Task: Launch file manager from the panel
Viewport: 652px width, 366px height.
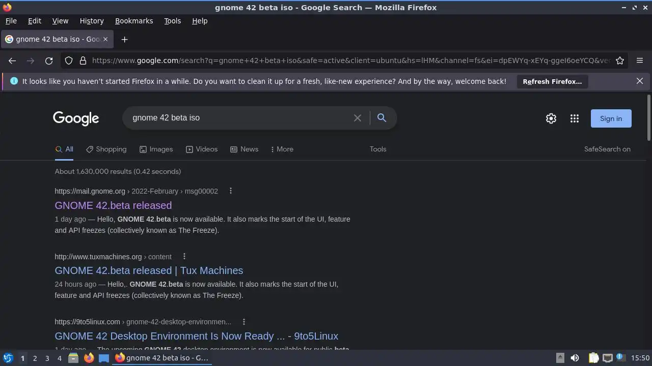Action: (73, 358)
